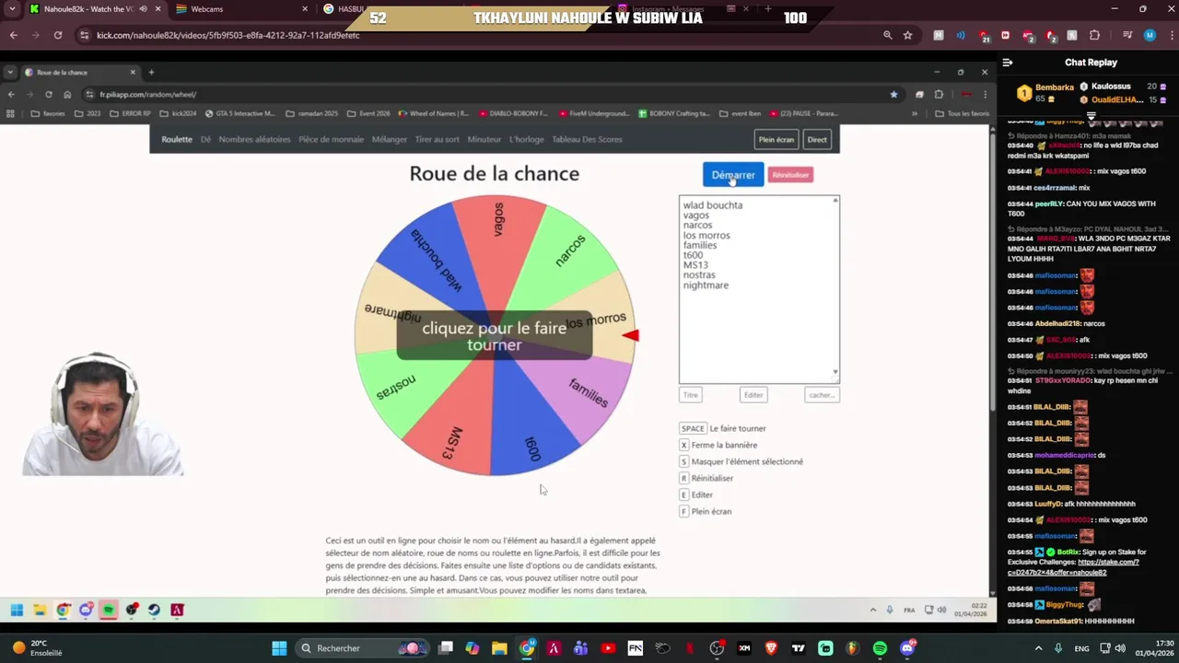Viewport: 1179px width, 663px height.
Task: Open 'Tous les favoris' bookmarks folder
Action: (962, 114)
